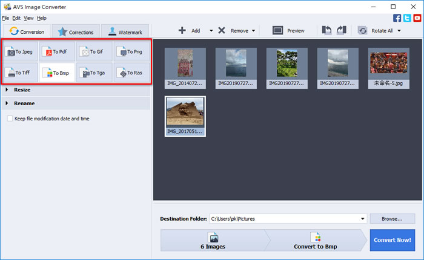
Task: Click the Convert to Bmp step button
Action: pyautogui.click(x=316, y=240)
